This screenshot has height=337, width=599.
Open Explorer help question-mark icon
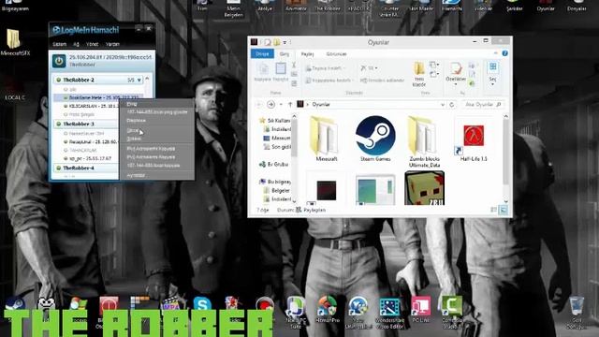(x=504, y=53)
